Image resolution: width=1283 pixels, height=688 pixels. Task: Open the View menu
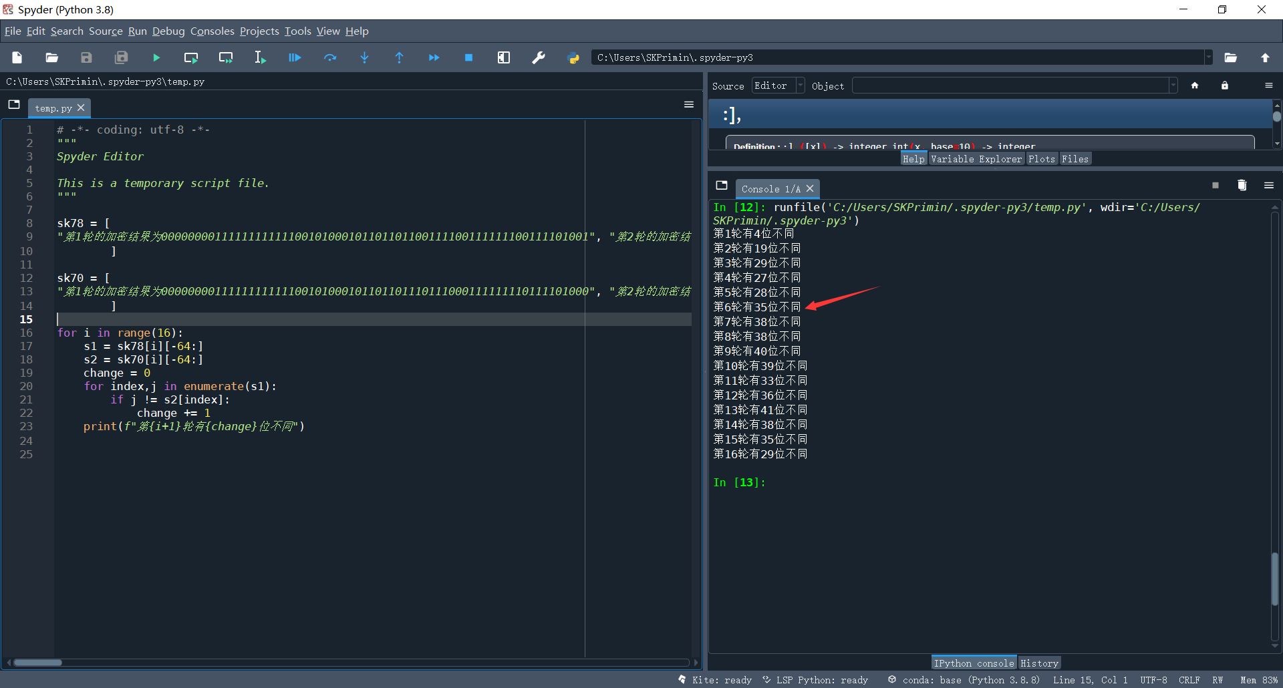point(328,31)
